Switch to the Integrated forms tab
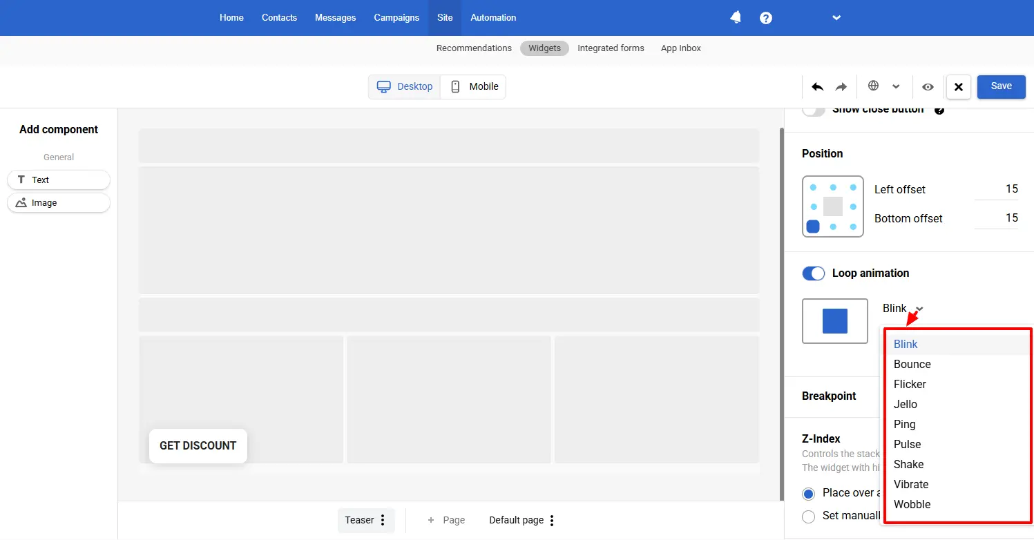 pyautogui.click(x=611, y=48)
